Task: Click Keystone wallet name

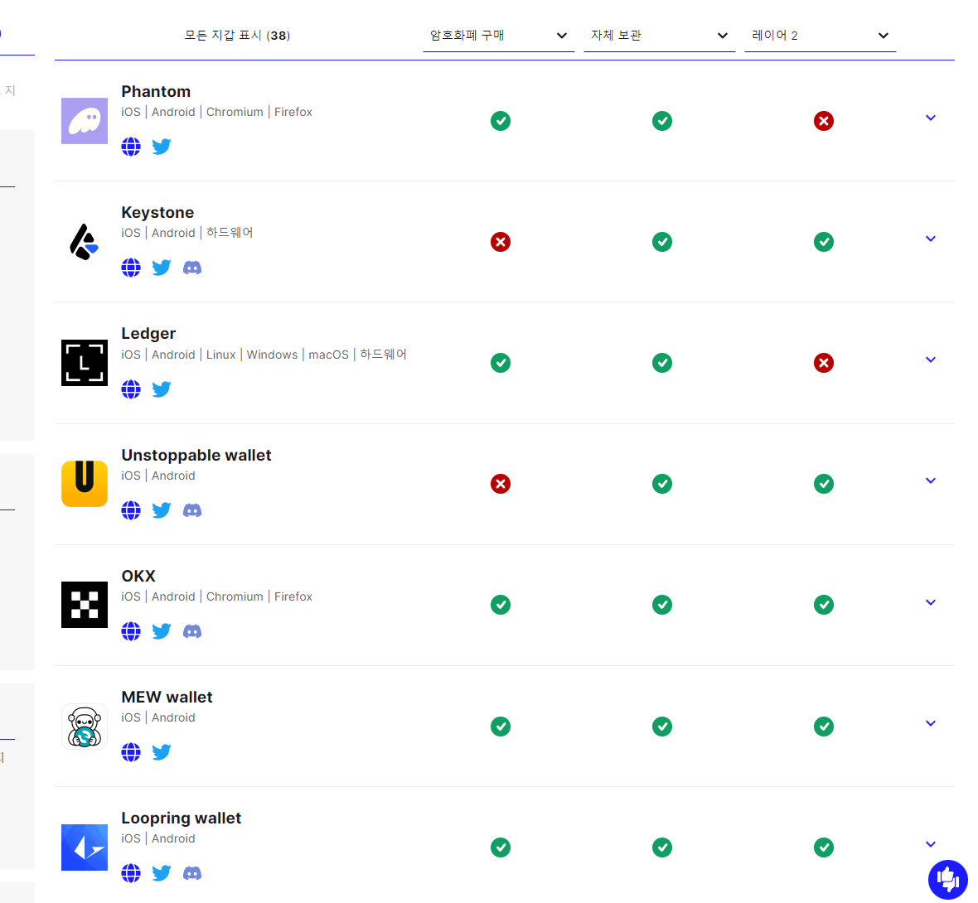Action: pyautogui.click(x=157, y=213)
